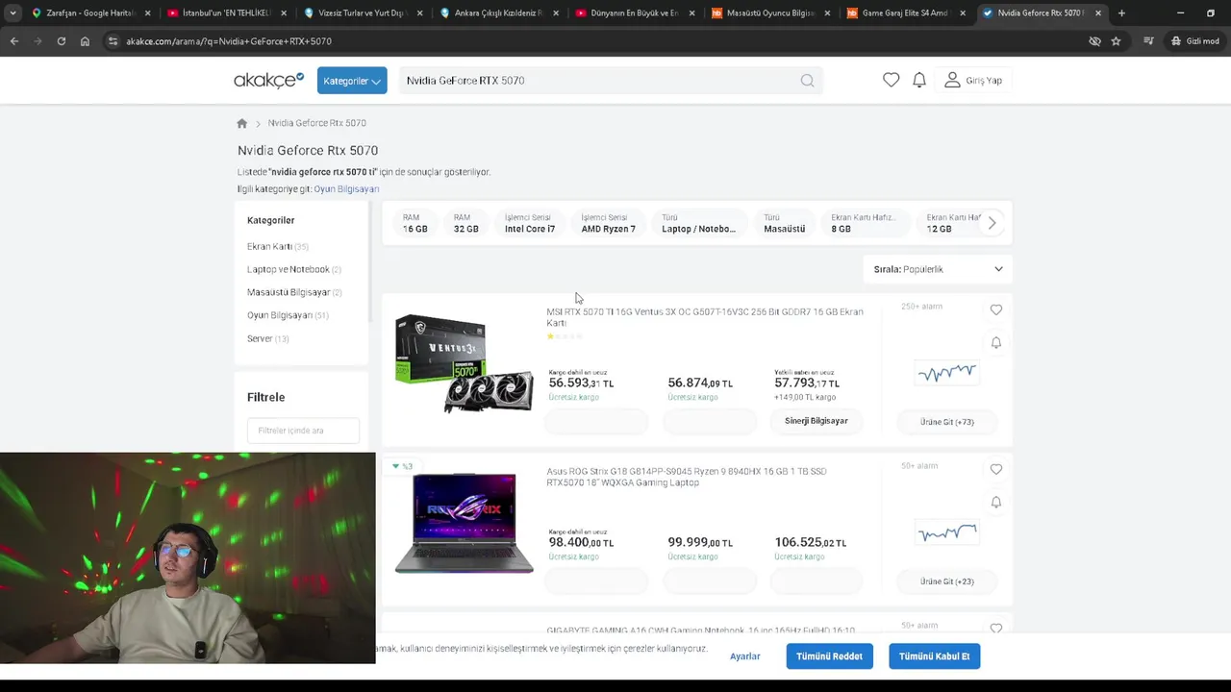This screenshot has height=692, width=1231.
Task: Click the search magnifier icon
Action: (x=807, y=81)
